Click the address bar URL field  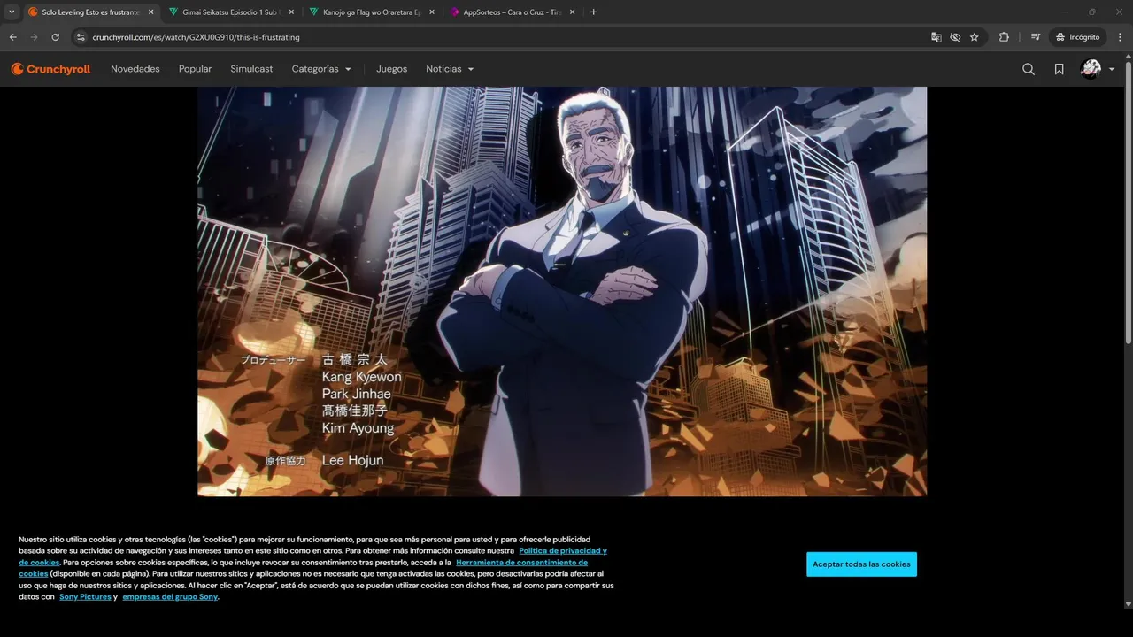(x=505, y=37)
